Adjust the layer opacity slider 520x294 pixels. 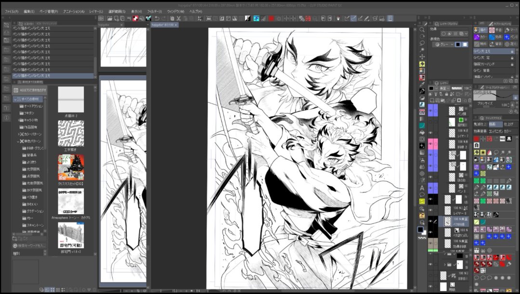[x=457, y=89]
